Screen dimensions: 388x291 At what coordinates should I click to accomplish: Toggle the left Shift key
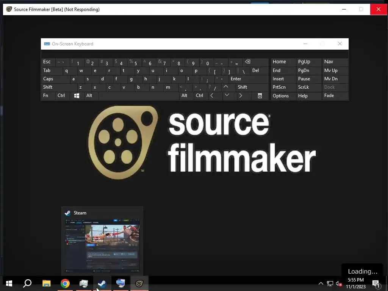pyautogui.click(x=59, y=87)
